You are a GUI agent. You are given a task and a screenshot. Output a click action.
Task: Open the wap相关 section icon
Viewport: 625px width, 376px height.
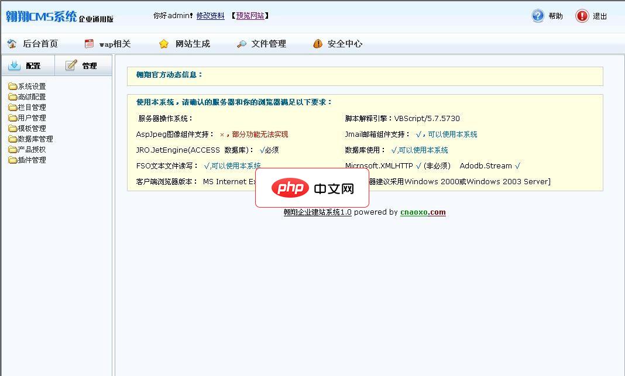(89, 43)
